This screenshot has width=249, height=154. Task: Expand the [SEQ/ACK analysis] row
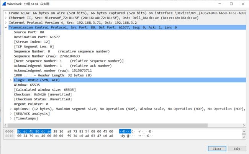[11, 113]
